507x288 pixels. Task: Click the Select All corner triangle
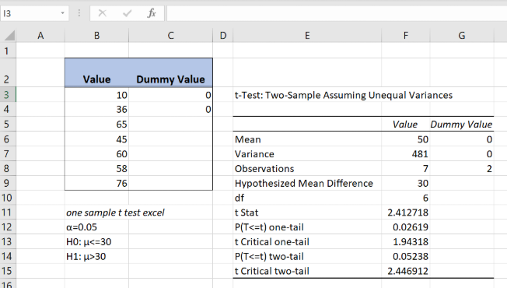click(x=9, y=35)
